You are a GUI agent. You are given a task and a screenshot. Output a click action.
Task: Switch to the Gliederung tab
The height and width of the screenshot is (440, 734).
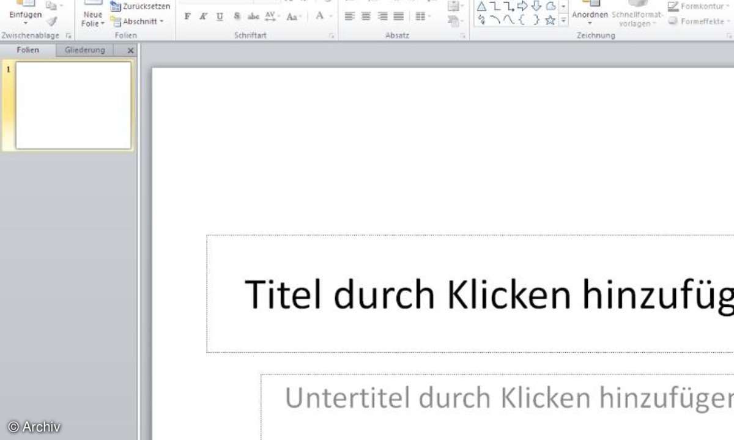click(85, 50)
